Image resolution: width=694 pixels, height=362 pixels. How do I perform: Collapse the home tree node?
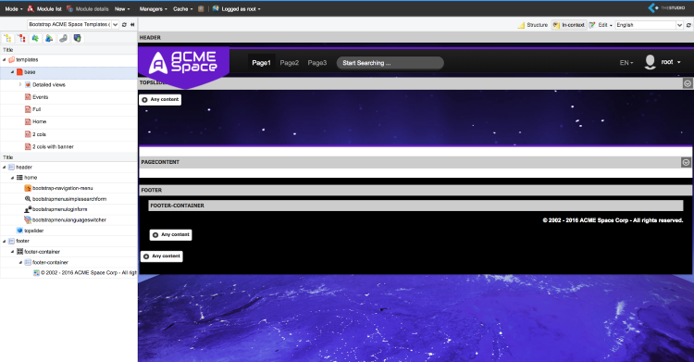pyautogui.click(x=12, y=178)
